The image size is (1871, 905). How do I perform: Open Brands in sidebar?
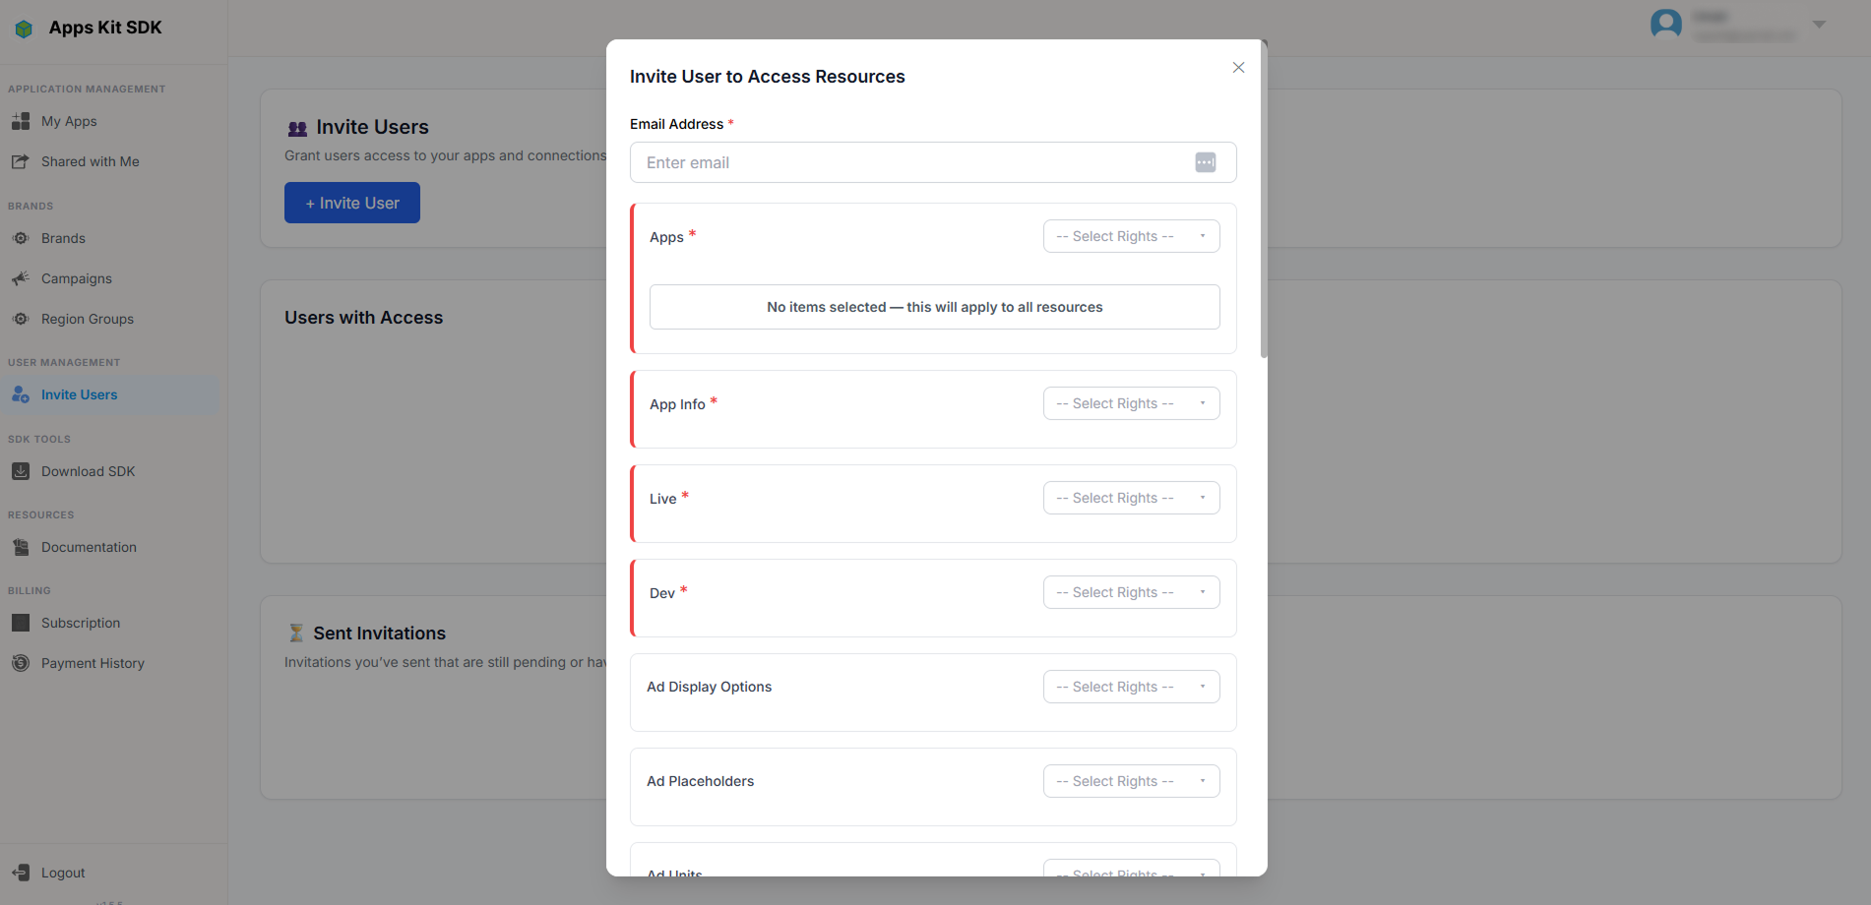(63, 238)
